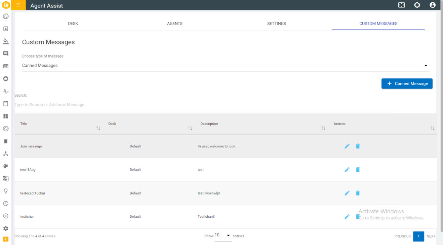Delete the new 8Aug message
The image size is (443, 245).
(358, 170)
